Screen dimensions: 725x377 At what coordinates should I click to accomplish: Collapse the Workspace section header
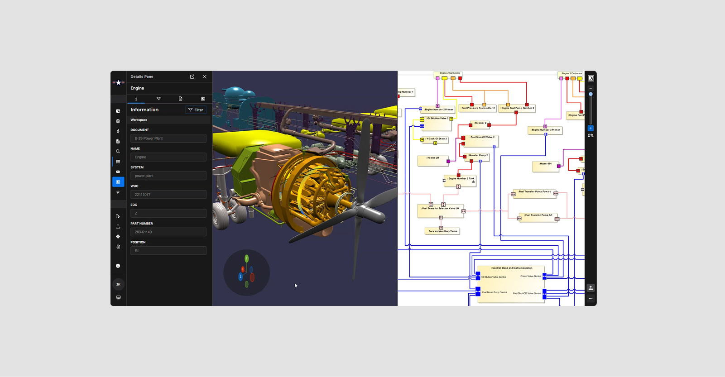click(169, 120)
